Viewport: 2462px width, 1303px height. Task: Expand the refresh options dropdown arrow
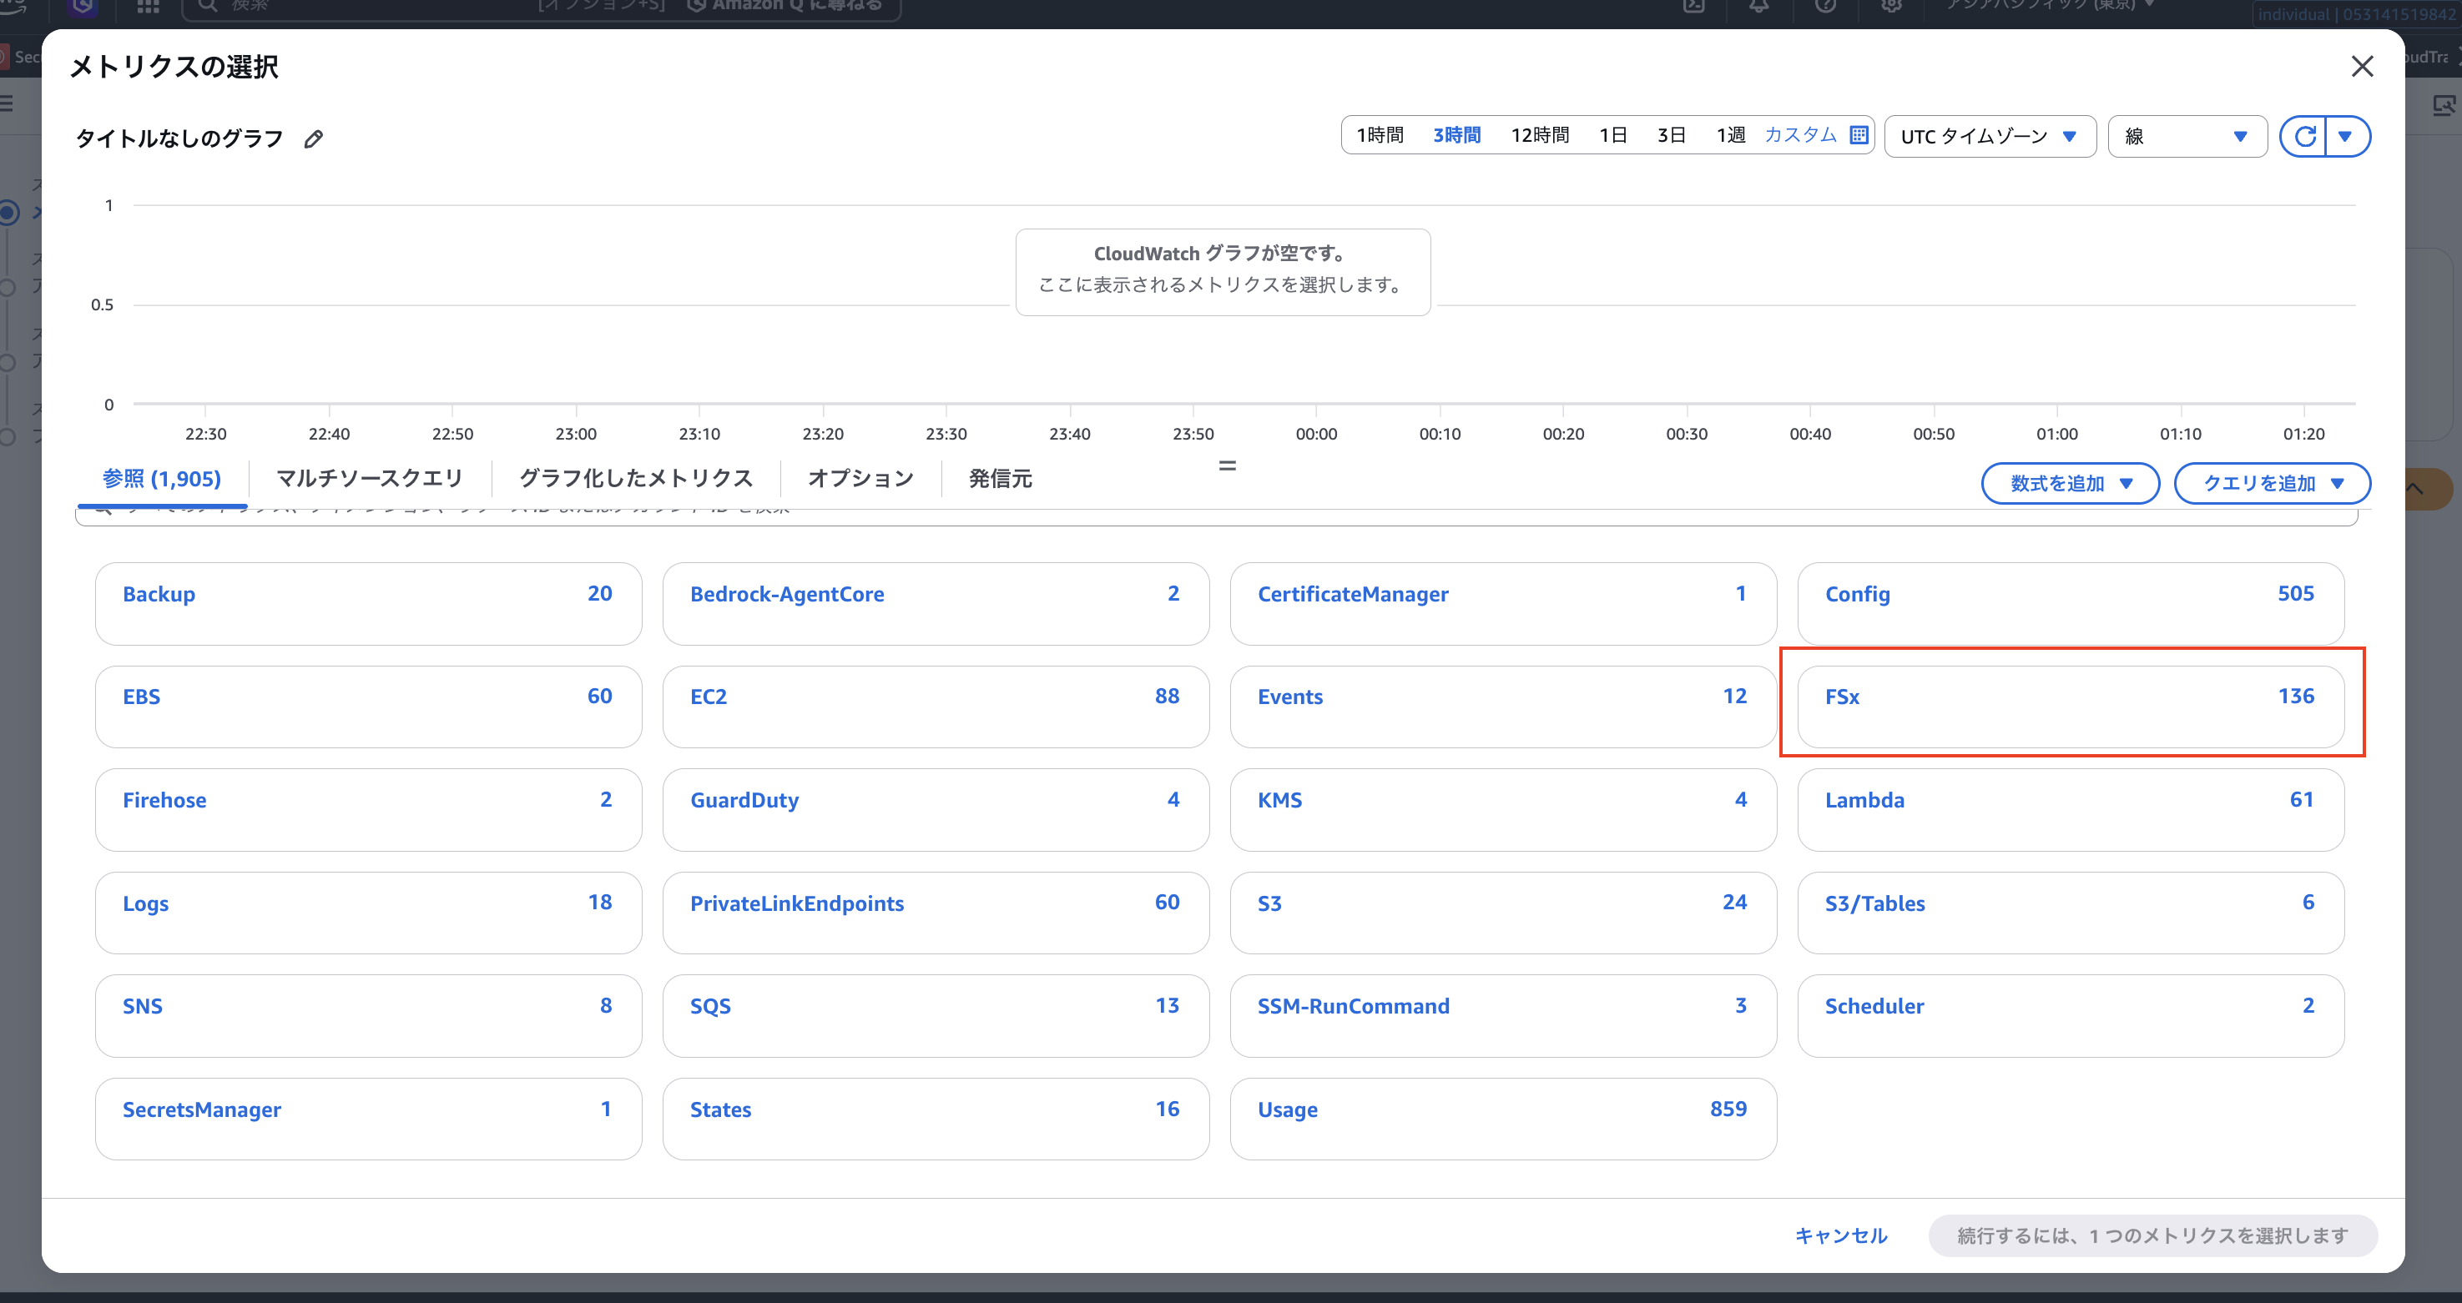coord(2345,137)
